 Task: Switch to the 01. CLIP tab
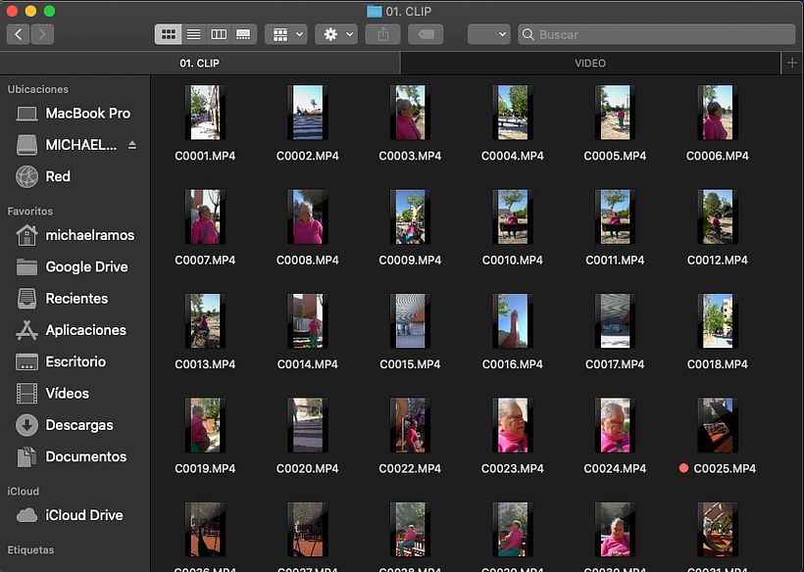pos(199,63)
